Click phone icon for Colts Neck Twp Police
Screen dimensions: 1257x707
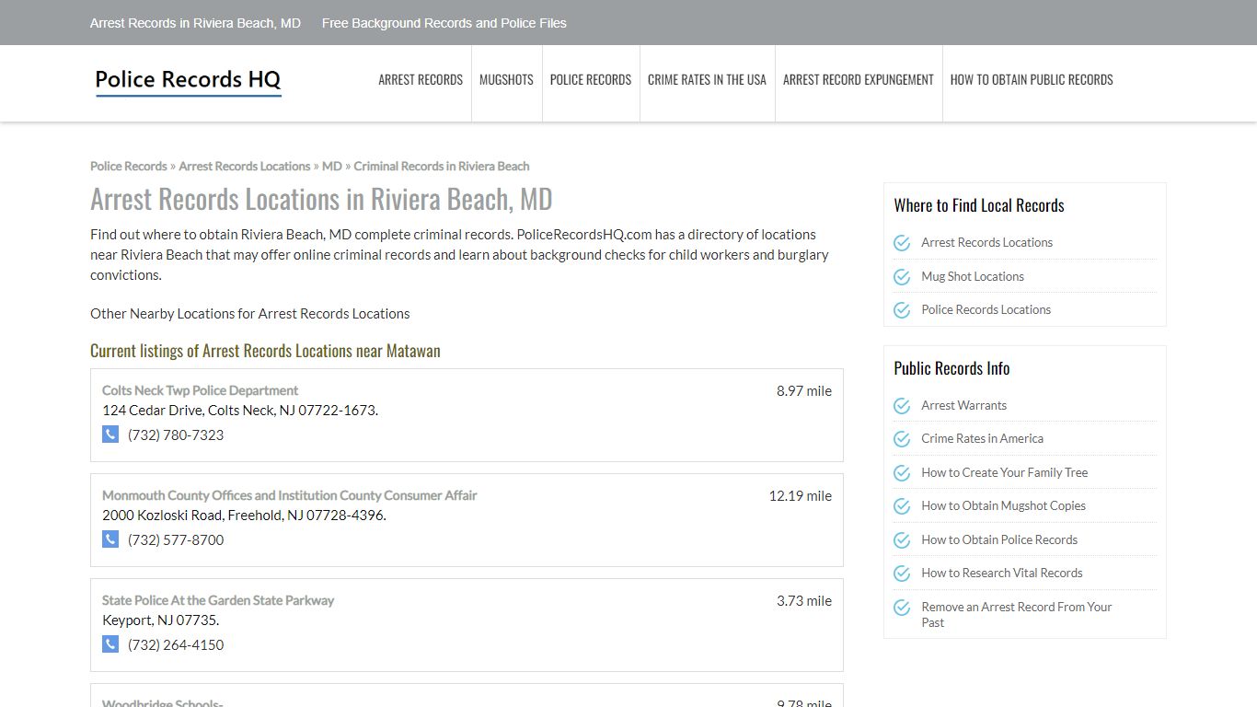110,435
